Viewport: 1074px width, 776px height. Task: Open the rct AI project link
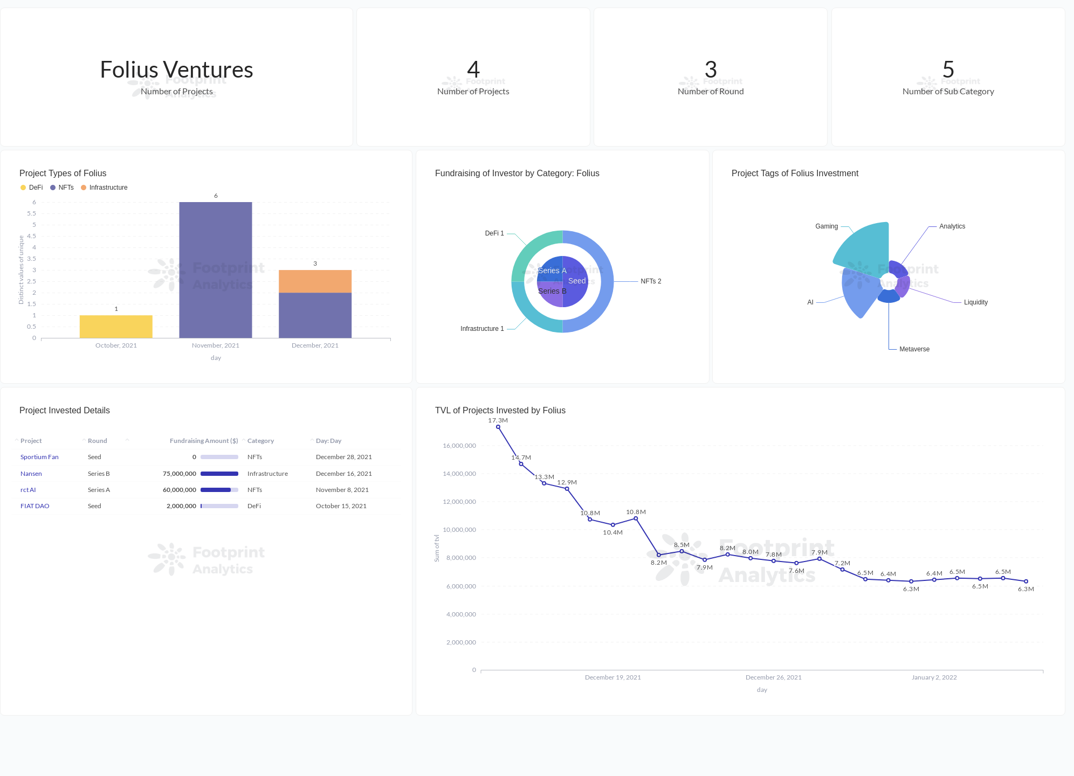(27, 489)
